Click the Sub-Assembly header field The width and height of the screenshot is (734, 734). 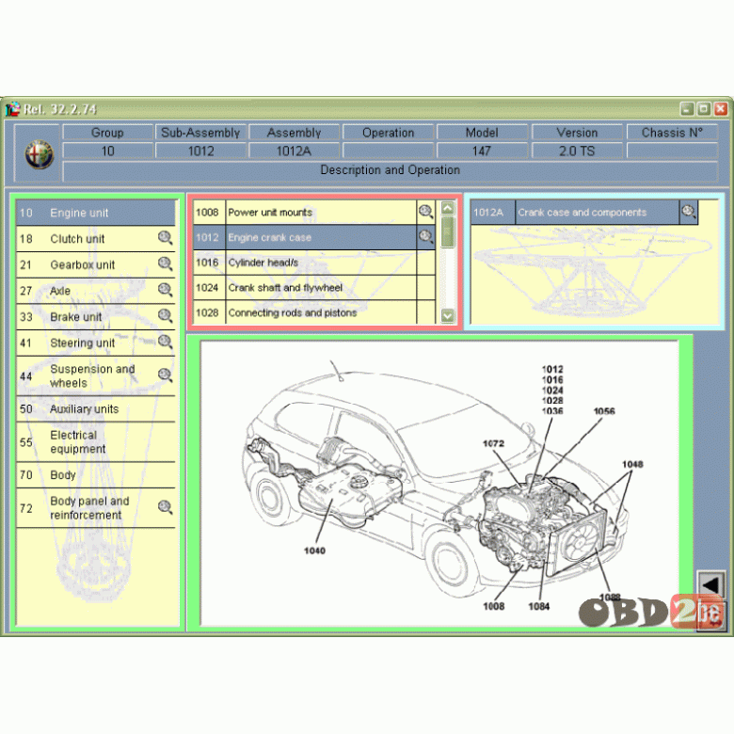click(x=200, y=133)
